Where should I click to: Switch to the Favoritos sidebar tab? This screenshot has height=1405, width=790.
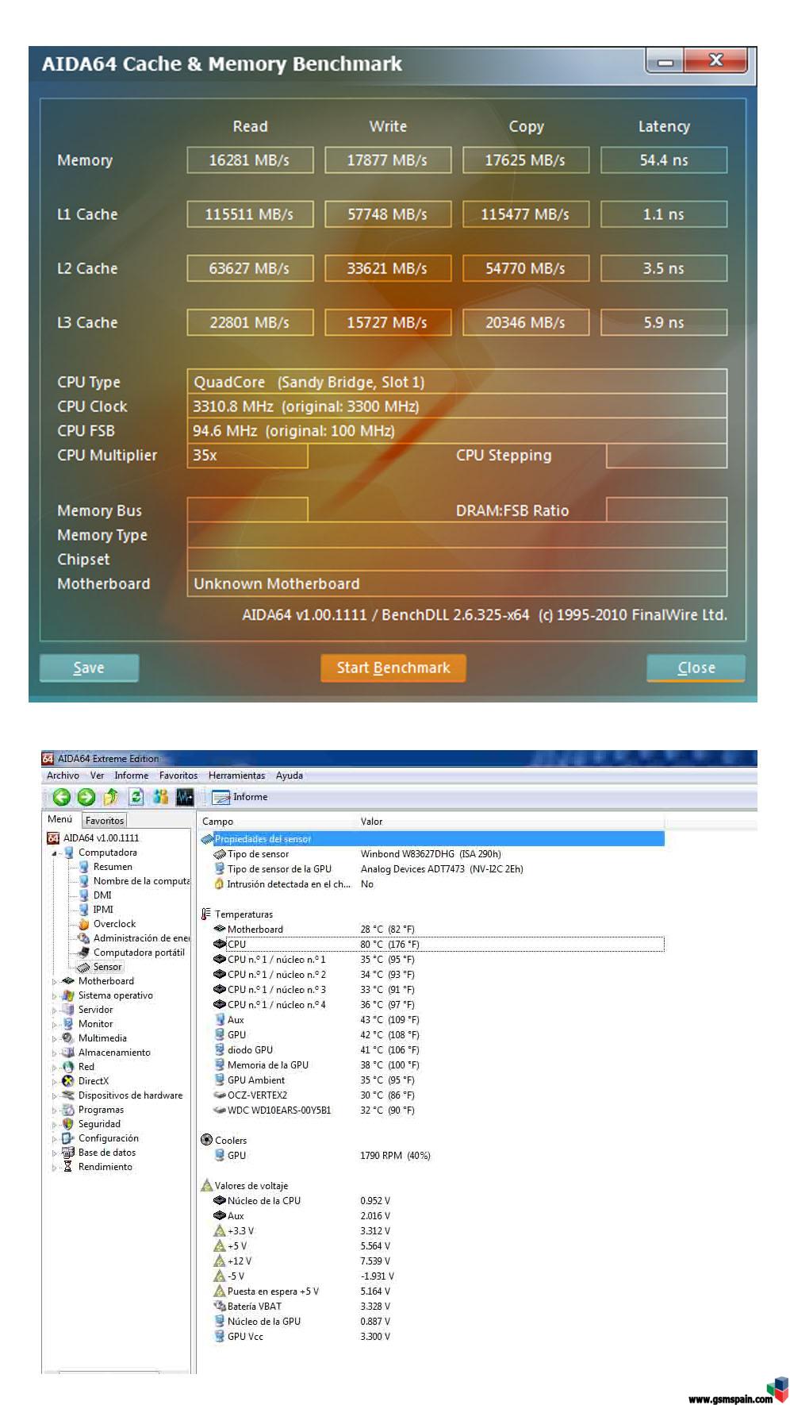[105, 821]
